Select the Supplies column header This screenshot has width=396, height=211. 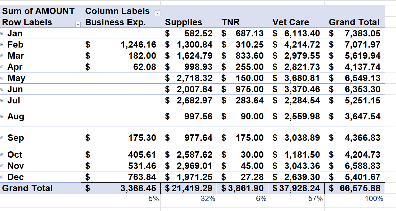click(x=183, y=22)
